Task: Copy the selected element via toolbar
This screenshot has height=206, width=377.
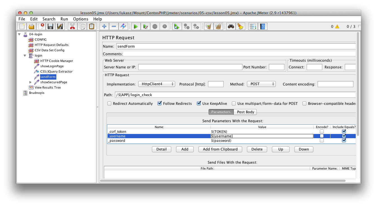Action: pos(82,26)
